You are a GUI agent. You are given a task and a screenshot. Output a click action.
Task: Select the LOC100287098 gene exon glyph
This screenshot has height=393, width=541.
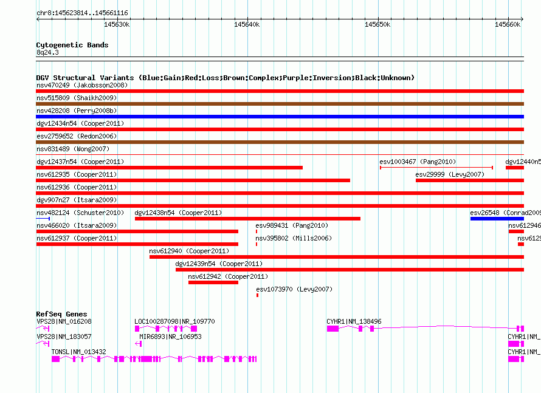166,329
